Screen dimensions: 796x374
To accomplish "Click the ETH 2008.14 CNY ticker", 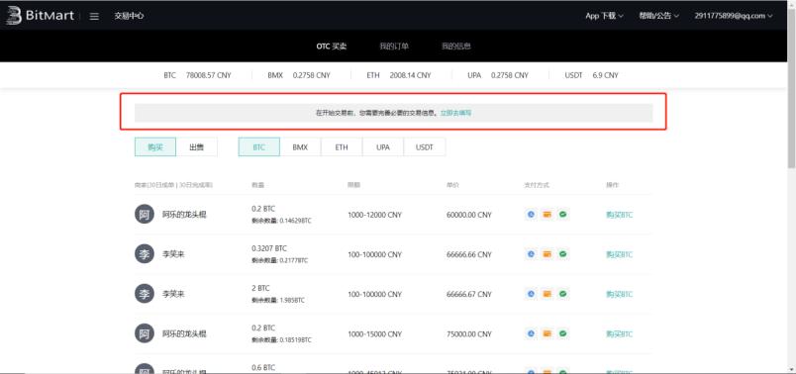I will coord(399,75).
